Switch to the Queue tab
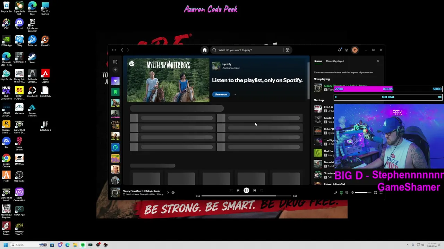Screen dimensions: 444x249 tap(318, 61)
